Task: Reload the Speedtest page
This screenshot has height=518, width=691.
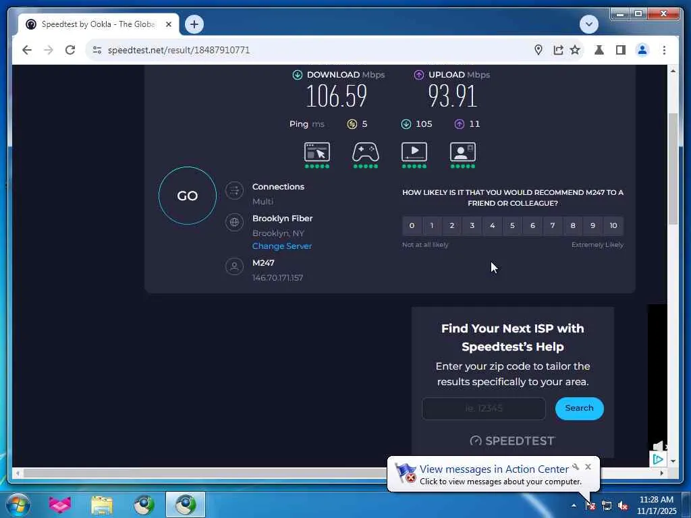Action: coord(70,50)
